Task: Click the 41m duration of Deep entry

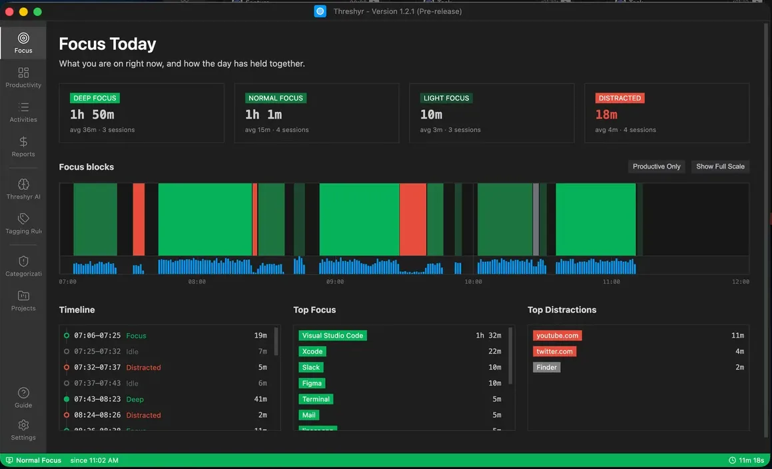Action: 260,399
